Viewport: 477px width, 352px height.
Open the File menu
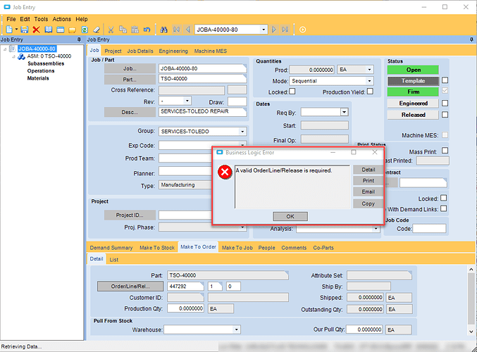[x=11, y=19]
